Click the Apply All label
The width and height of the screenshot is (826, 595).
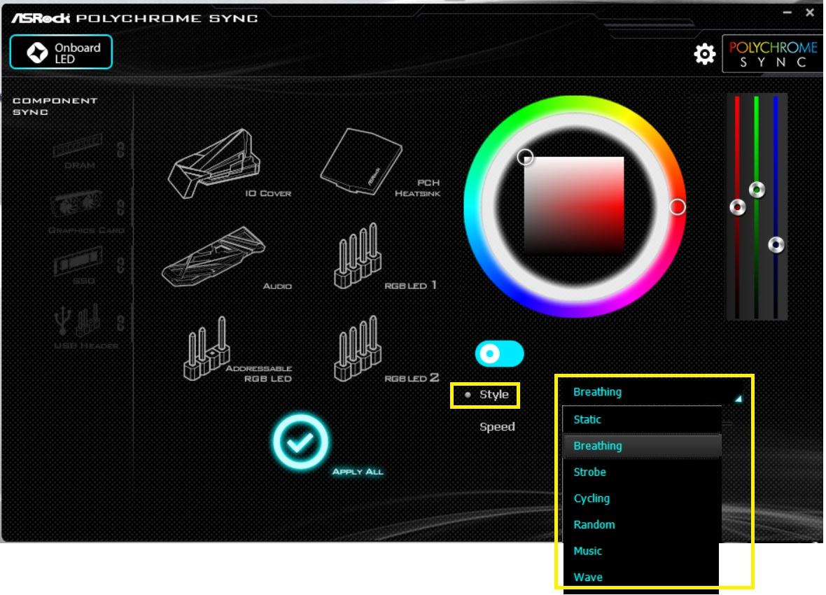coord(358,472)
